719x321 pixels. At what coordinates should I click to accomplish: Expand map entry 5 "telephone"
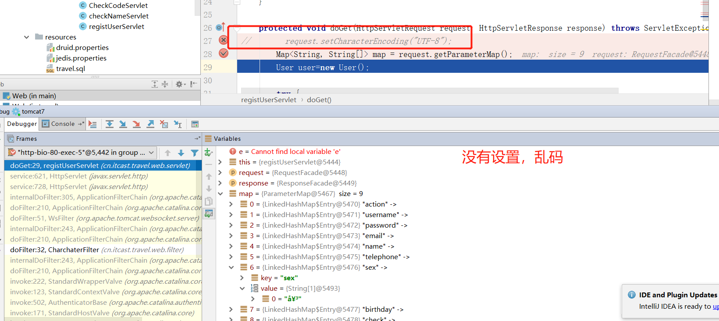pos(231,257)
